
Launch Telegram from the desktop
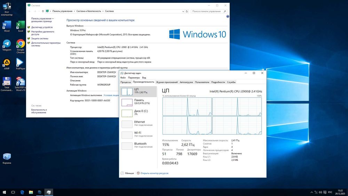[7, 45]
